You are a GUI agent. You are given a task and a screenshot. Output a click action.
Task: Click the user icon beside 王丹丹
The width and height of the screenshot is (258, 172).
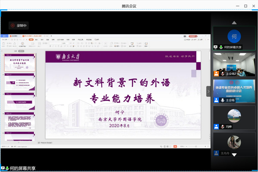[216, 153]
